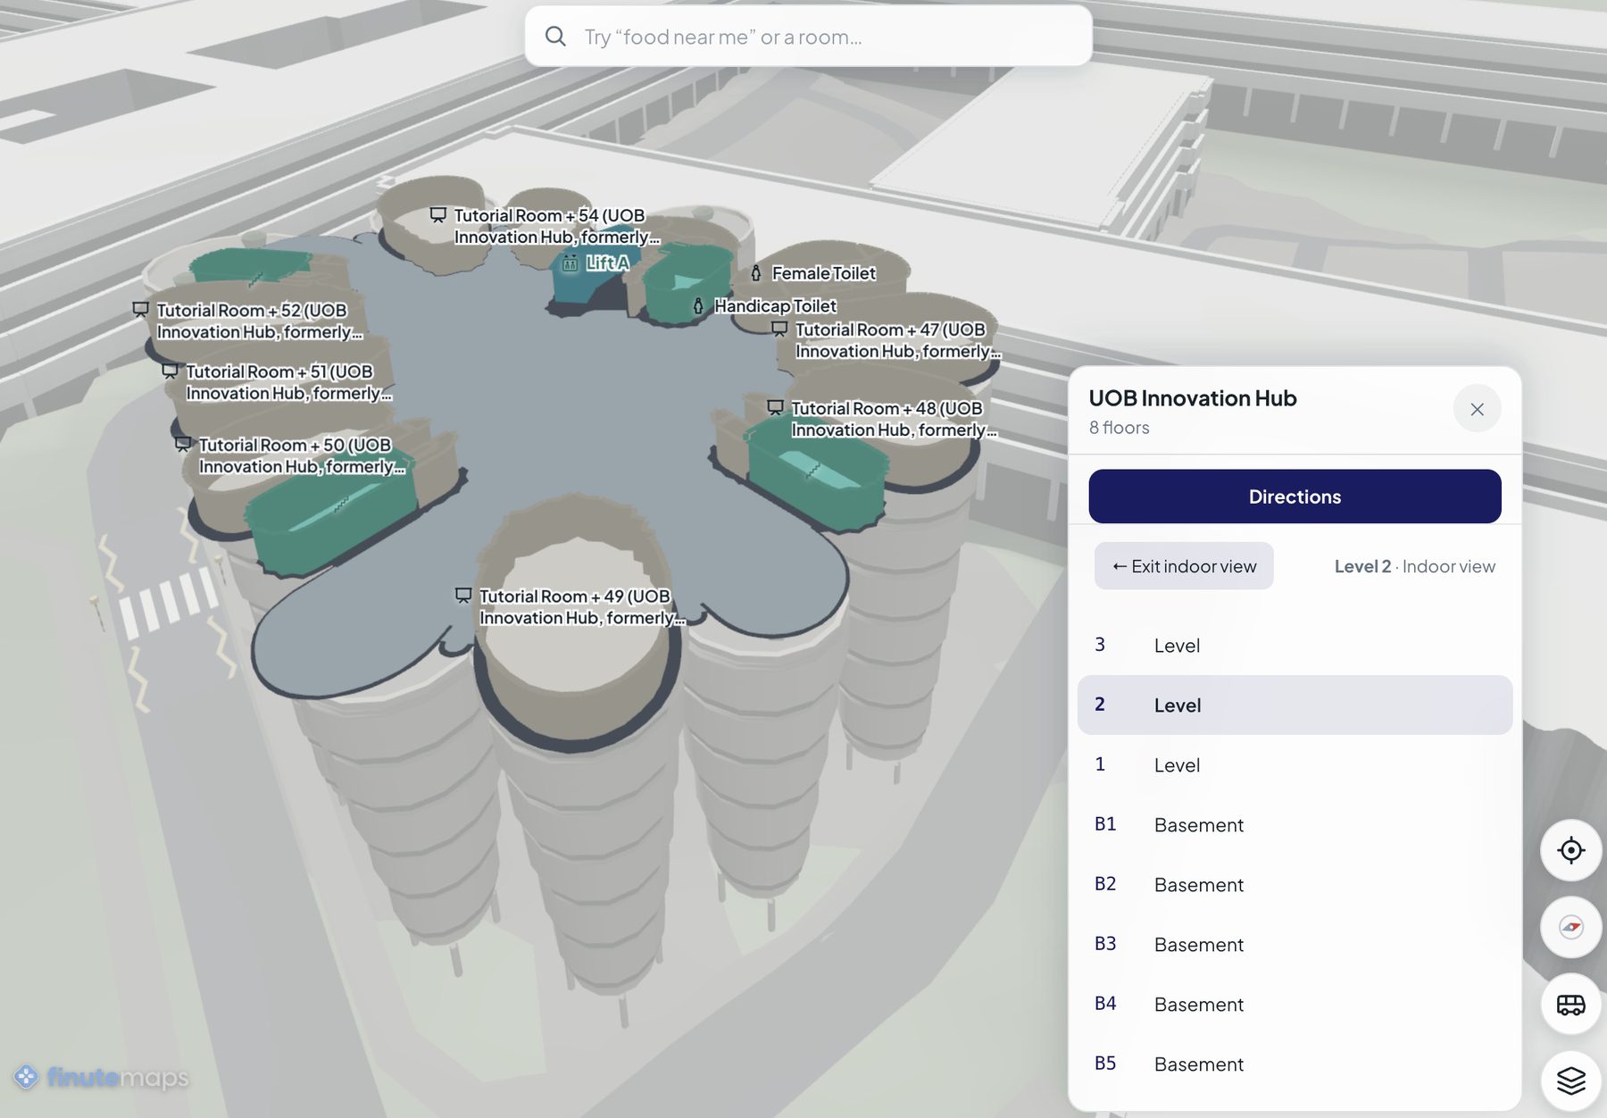Click Tutorial Room + 51 icon
Screen dimensions: 1607x1118
pos(170,371)
